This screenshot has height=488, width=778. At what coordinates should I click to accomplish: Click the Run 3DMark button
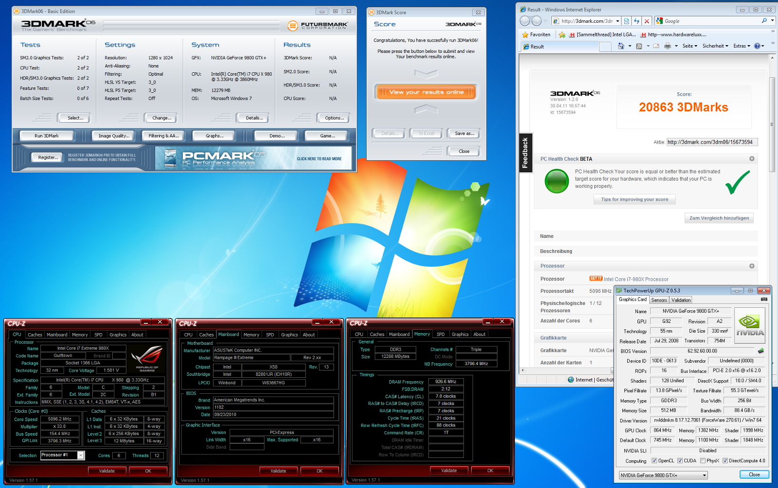[47, 136]
